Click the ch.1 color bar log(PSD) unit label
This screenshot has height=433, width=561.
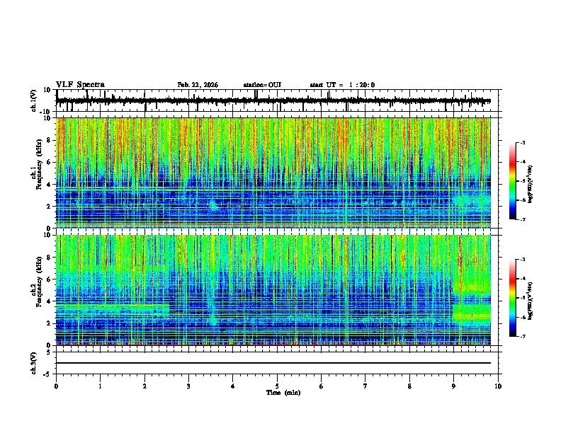pyautogui.click(x=531, y=184)
